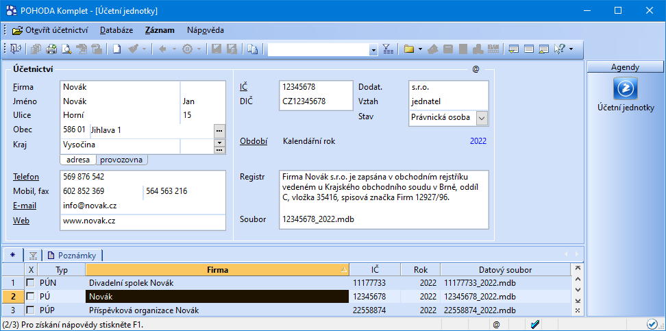Screen dimensions: 666x331
Task: Create a new record via blank page icon
Action: coord(116,49)
